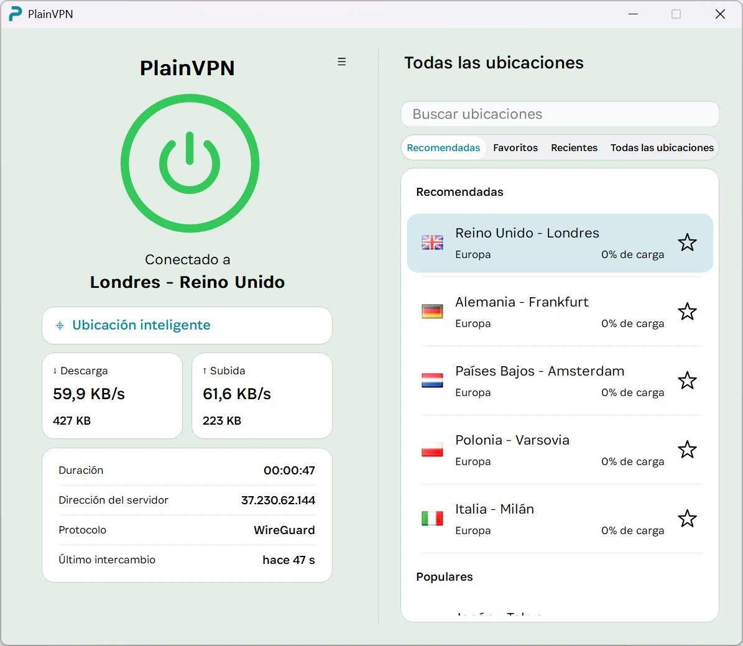Screen dimensions: 743x646
Task: Switch to the Favoritos tab
Action: click(515, 148)
